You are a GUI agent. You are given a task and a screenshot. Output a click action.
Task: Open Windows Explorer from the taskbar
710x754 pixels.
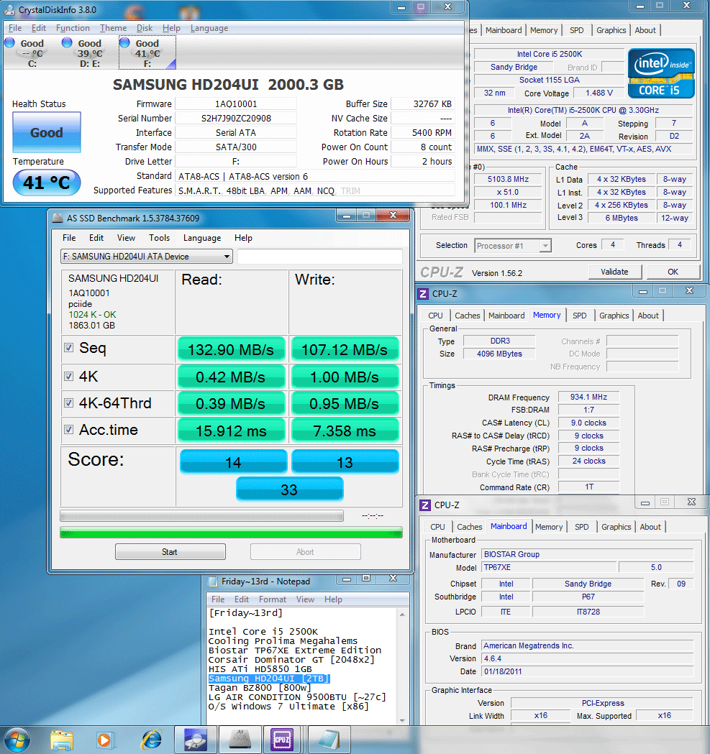pyautogui.click(x=62, y=740)
